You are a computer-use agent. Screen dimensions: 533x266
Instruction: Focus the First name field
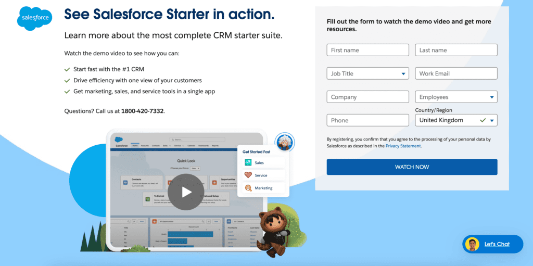point(368,50)
